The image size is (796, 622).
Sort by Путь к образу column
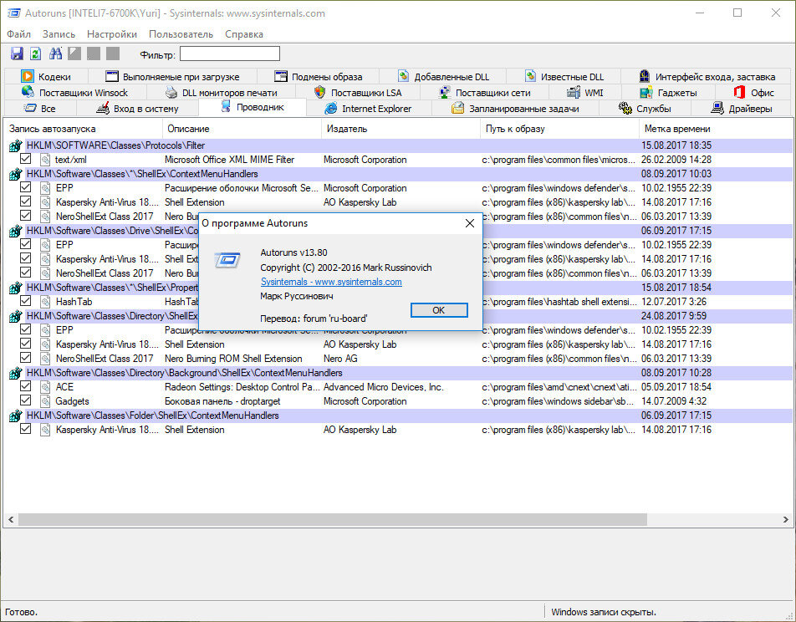coord(560,129)
